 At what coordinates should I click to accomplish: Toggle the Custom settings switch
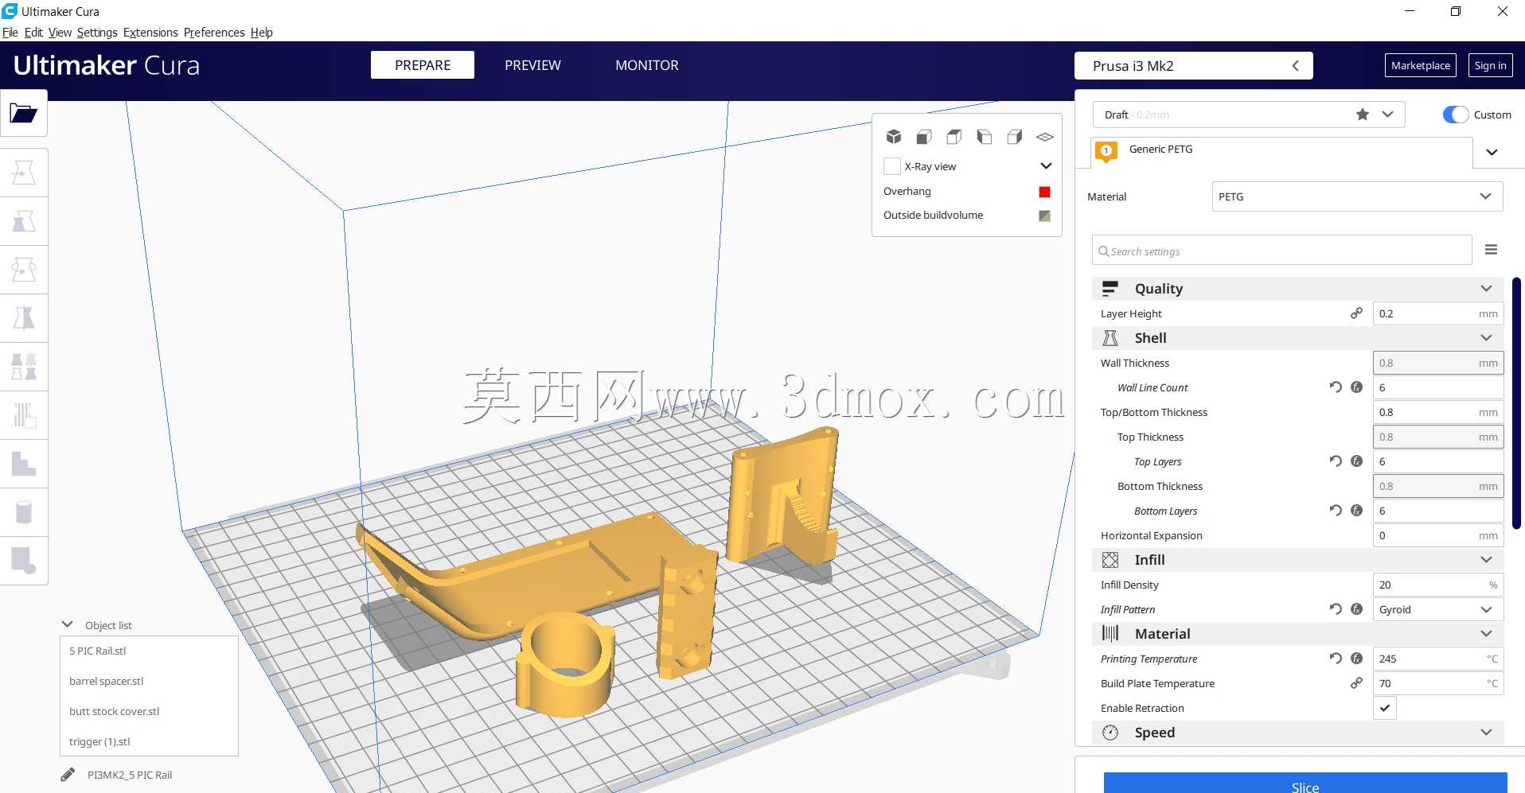pos(1456,115)
